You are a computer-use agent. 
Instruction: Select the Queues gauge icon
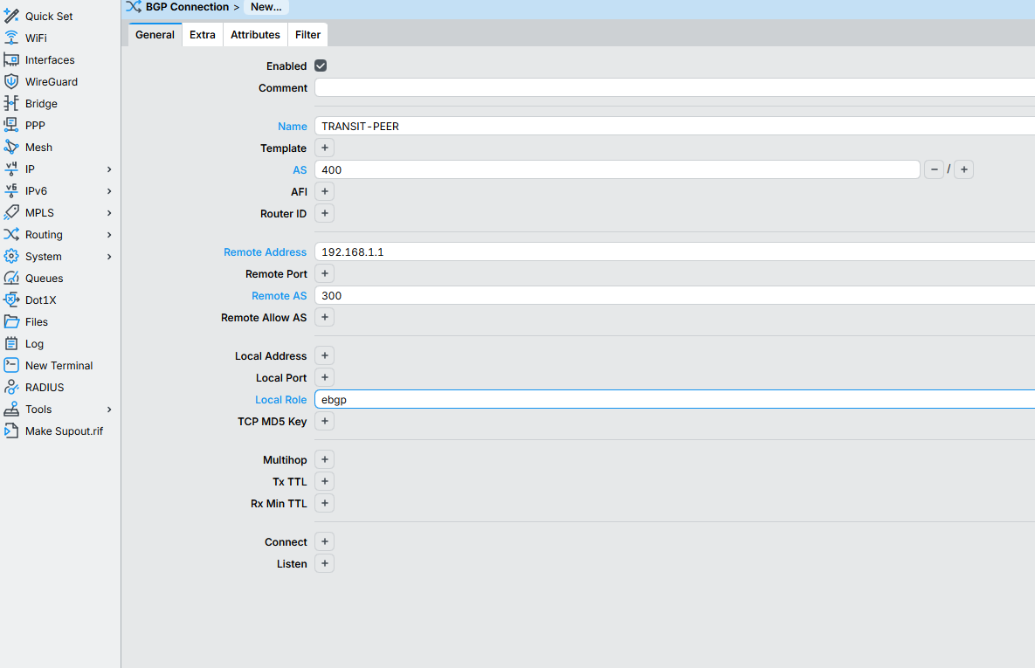(x=11, y=278)
